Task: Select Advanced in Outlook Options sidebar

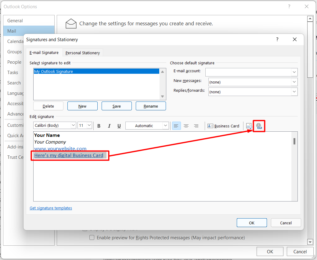Action: coord(15,114)
